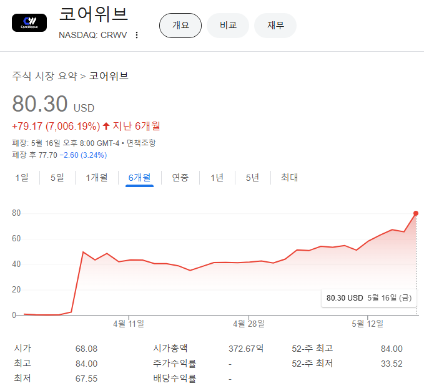The image size is (424, 391).
Task: Click the 배당수익률 label
Action: pos(175,379)
